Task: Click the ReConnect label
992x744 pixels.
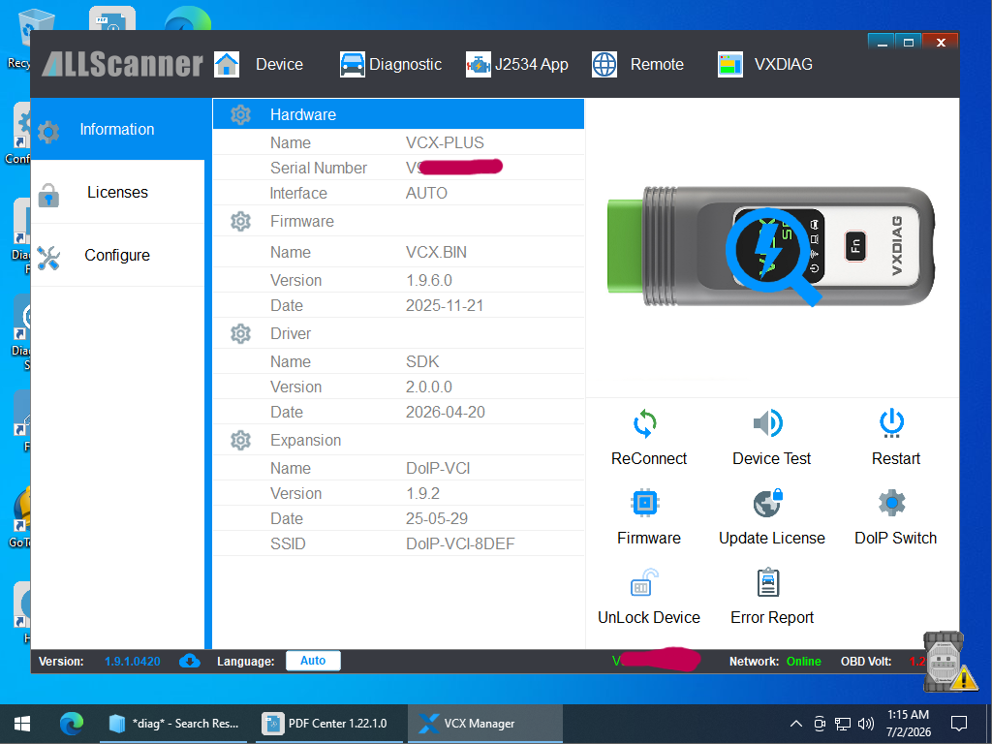Action: click(x=648, y=458)
